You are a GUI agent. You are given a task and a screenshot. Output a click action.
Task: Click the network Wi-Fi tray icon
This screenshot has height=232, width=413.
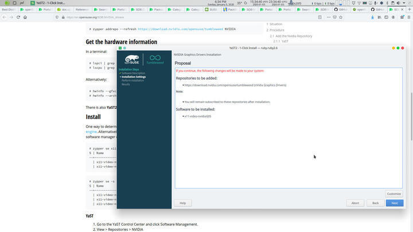coord(359,3)
